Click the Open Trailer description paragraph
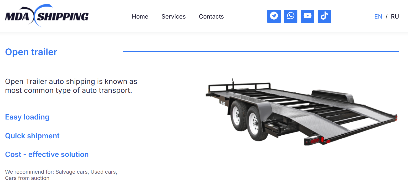 click(71, 86)
